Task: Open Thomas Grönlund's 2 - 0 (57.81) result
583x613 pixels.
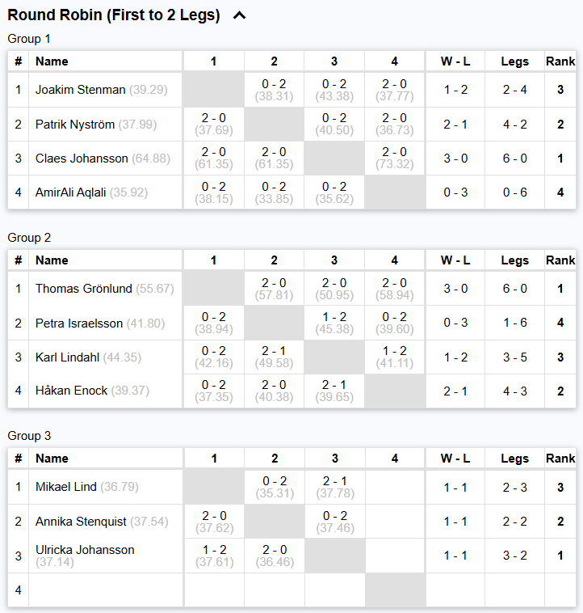Action: [x=275, y=289]
